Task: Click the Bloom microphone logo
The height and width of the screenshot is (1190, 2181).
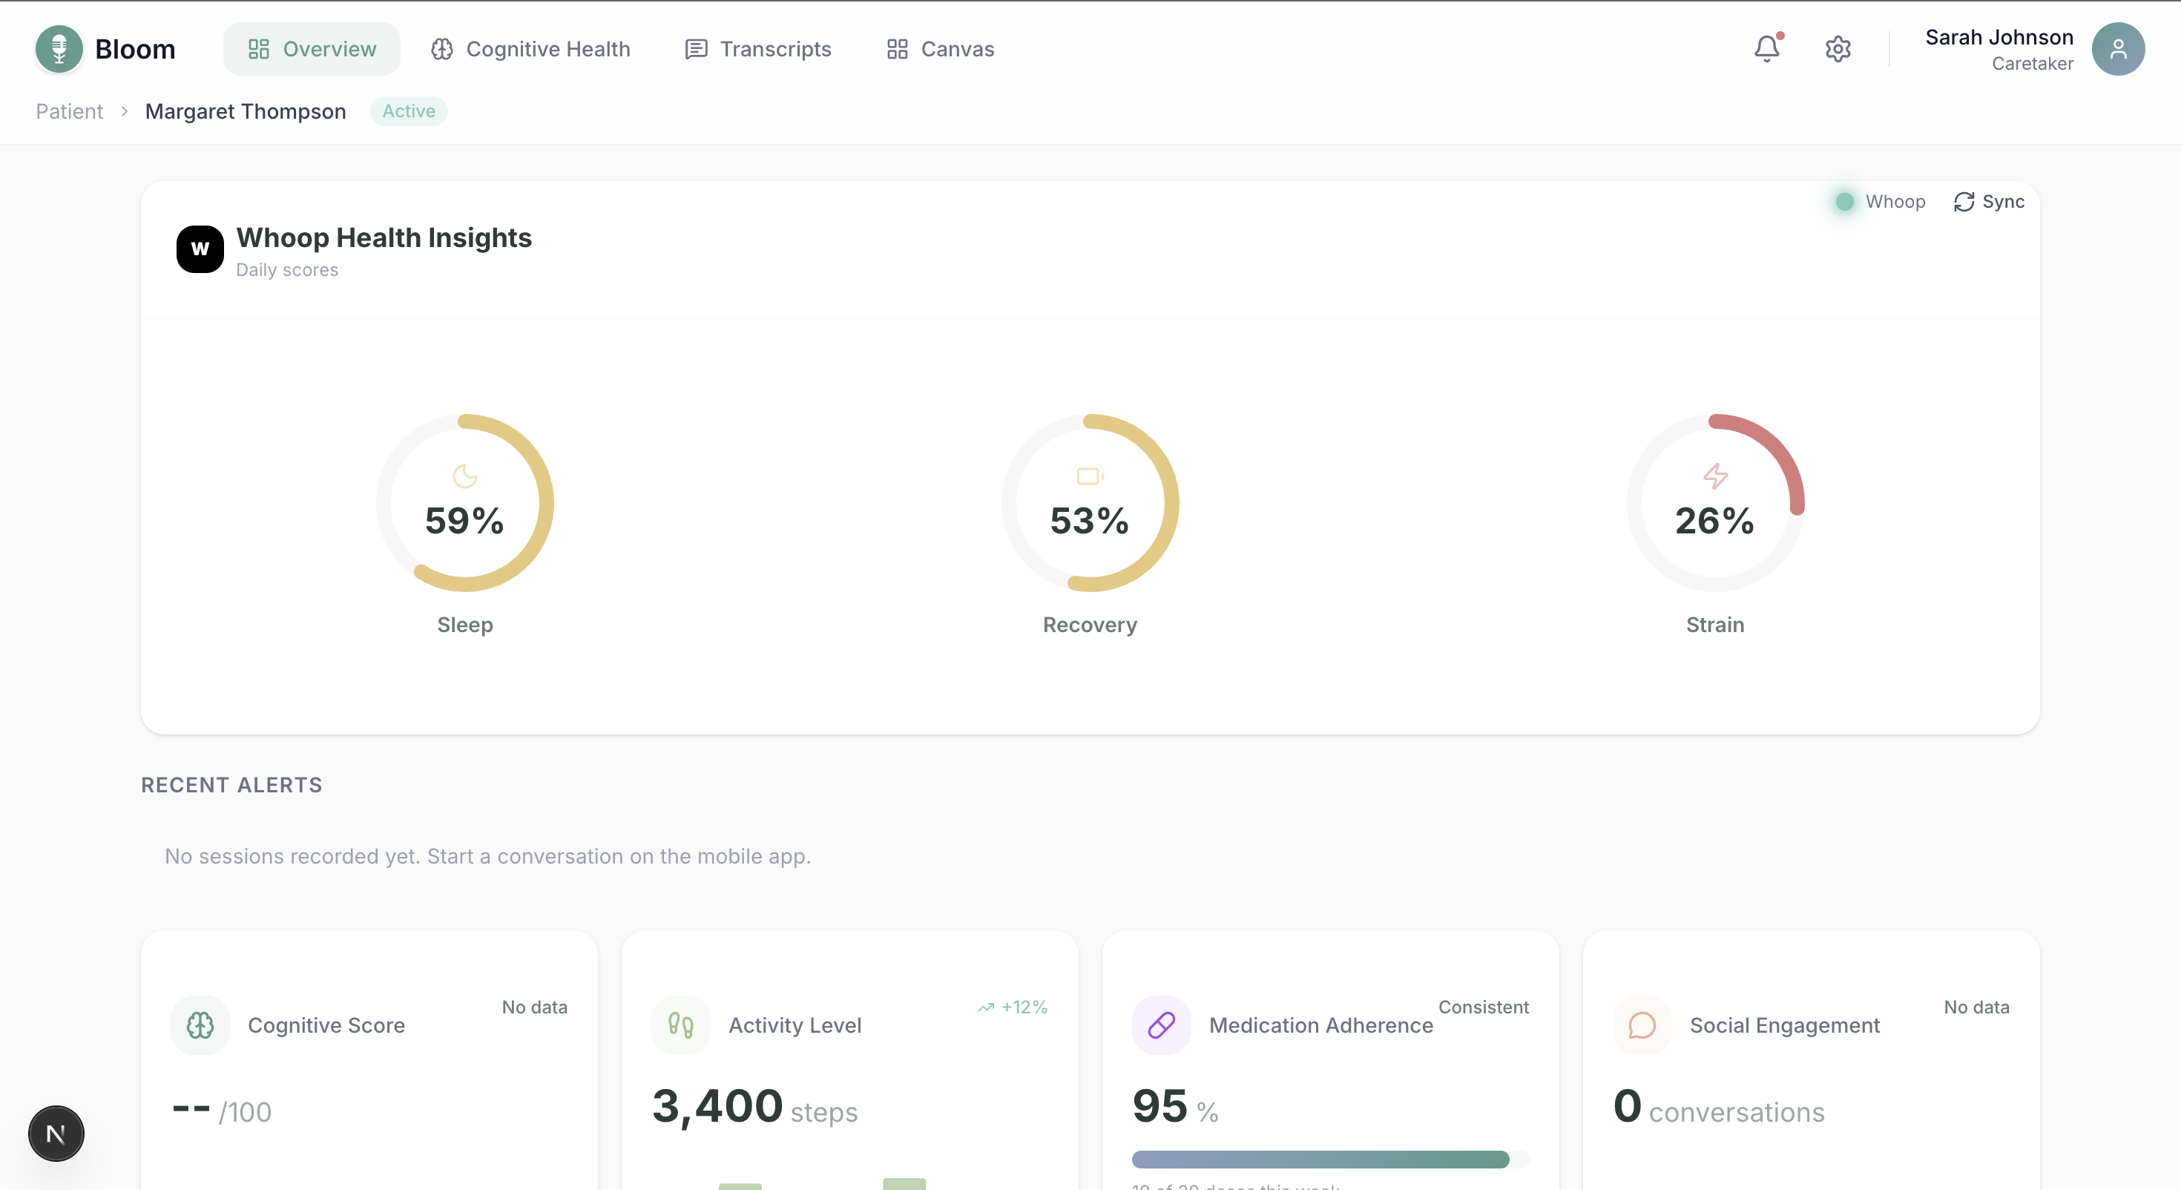Action: pos(59,49)
